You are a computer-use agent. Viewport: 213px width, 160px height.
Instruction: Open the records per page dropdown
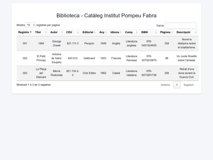coord(30,25)
